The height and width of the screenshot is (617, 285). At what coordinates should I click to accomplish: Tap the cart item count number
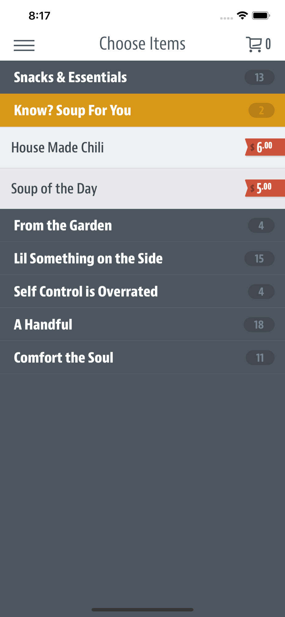click(268, 44)
